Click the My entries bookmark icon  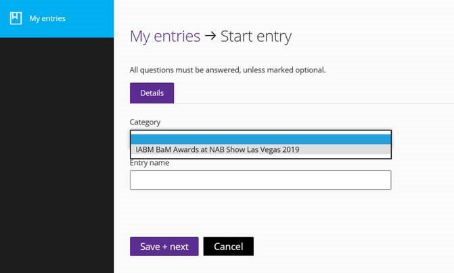(x=16, y=18)
